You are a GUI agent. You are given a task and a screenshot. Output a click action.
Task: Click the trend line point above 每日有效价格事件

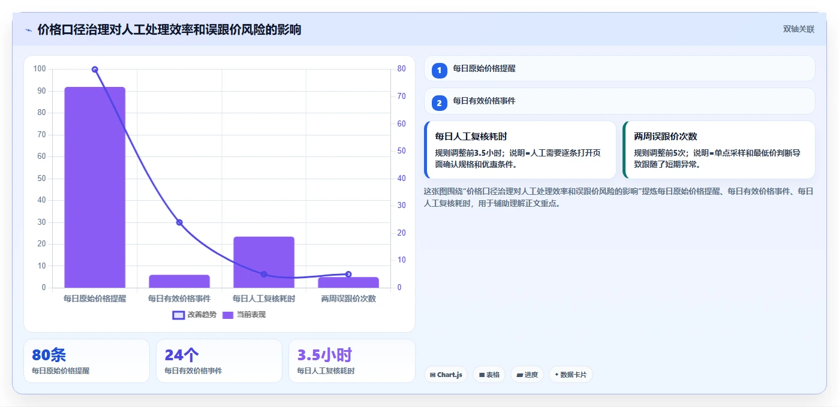pyautogui.click(x=179, y=222)
